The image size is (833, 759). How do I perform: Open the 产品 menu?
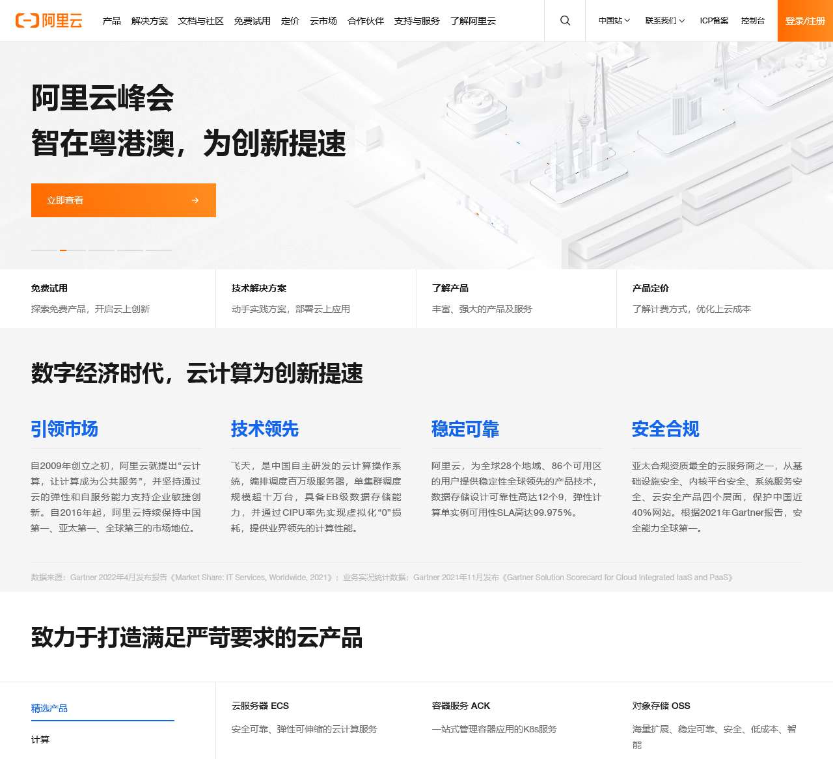pos(111,21)
